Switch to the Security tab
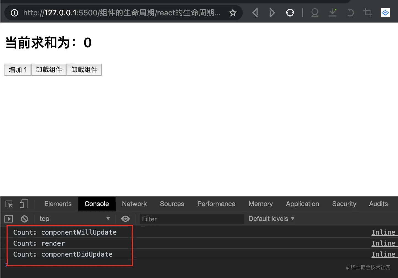398x278 pixels. pyautogui.click(x=344, y=204)
